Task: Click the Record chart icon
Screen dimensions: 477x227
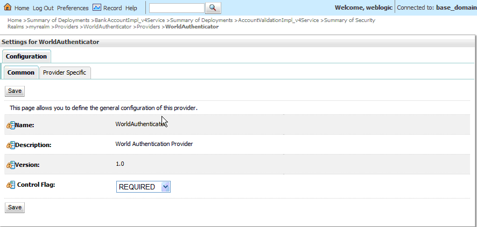Action: (97, 8)
